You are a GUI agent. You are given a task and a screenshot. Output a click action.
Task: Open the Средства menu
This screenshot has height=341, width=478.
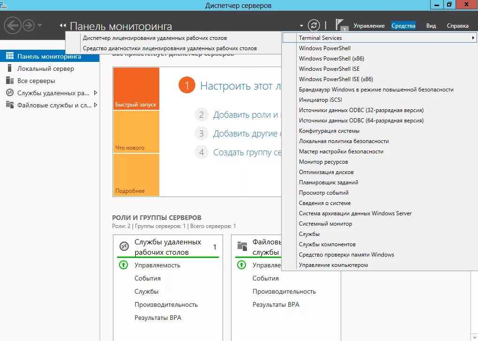coord(403,26)
